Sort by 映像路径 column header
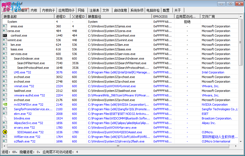This screenshot has width=245, height=156. [119, 17]
